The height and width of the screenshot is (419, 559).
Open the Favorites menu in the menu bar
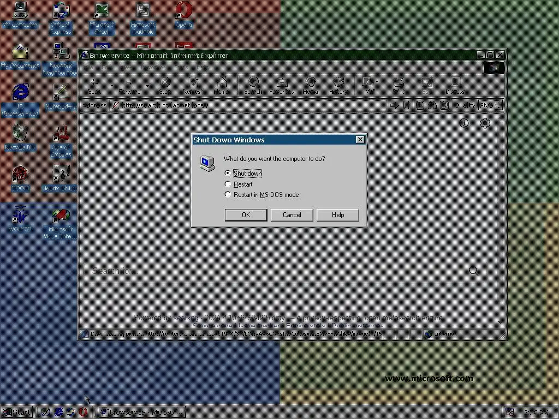pos(153,67)
